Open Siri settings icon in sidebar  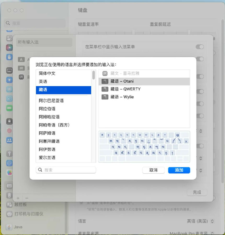click(9, 48)
